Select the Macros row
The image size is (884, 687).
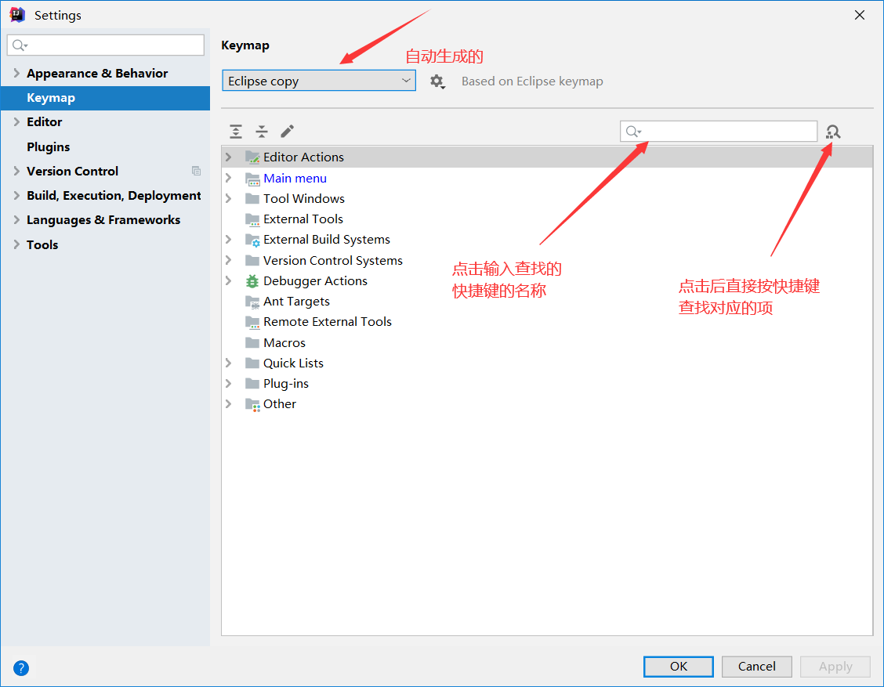[x=547, y=342]
